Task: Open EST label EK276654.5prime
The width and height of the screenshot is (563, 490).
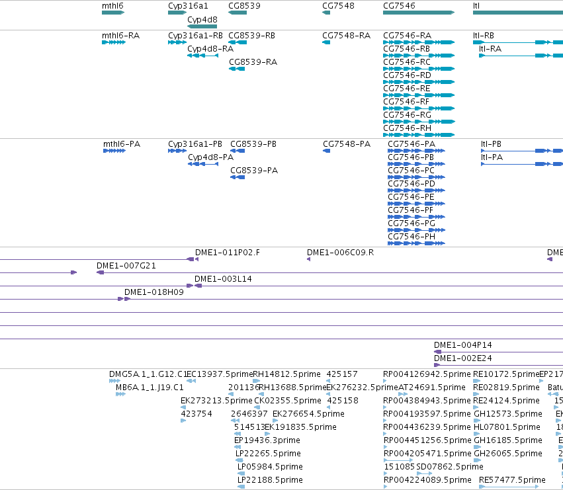Action: click(308, 414)
